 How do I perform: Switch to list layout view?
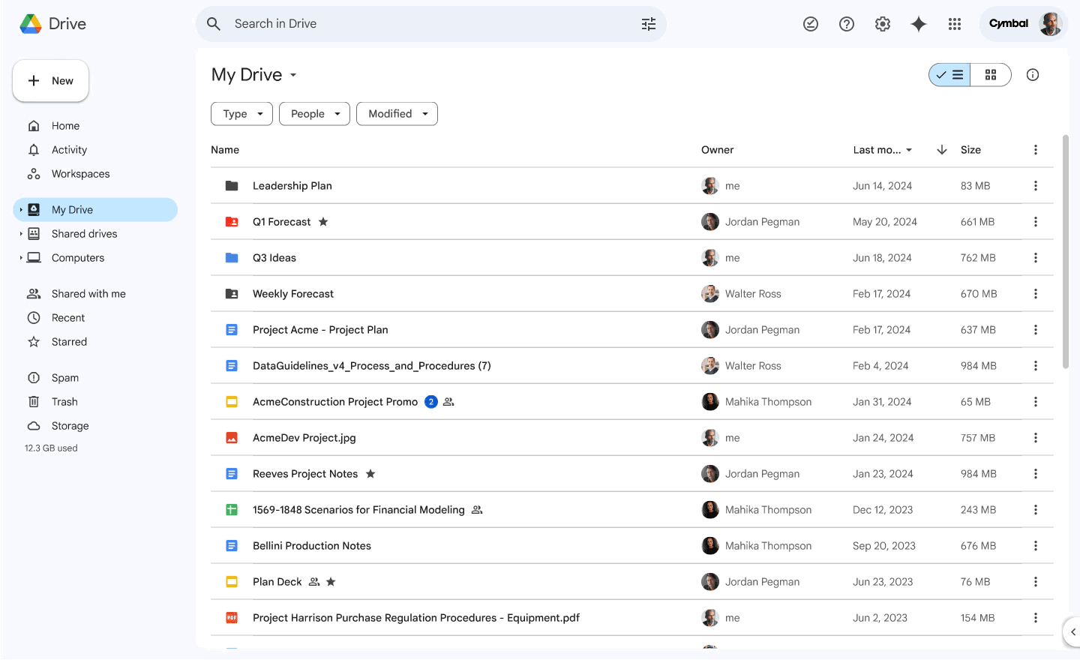click(950, 75)
